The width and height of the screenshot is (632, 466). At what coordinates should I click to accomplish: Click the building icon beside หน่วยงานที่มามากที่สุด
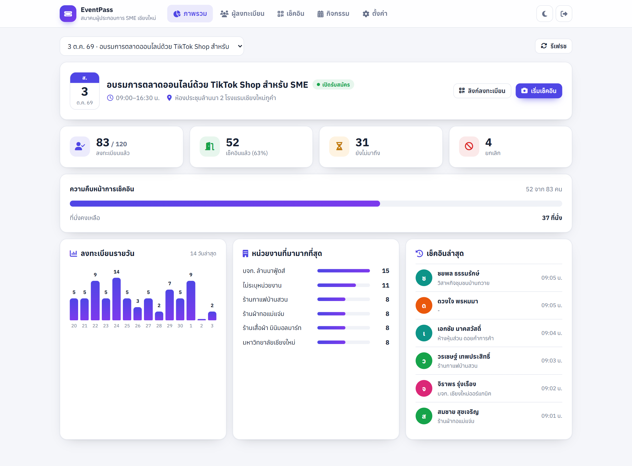pyautogui.click(x=245, y=253)
